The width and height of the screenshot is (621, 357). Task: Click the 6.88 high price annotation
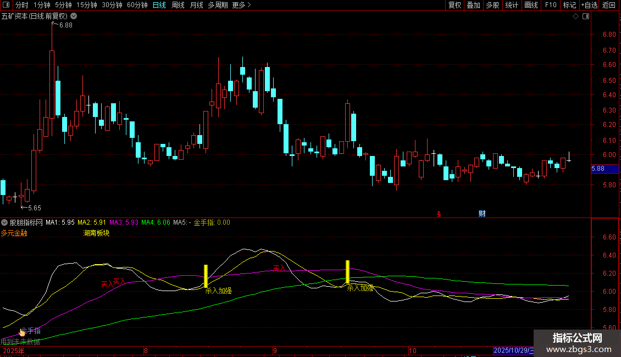66,25
